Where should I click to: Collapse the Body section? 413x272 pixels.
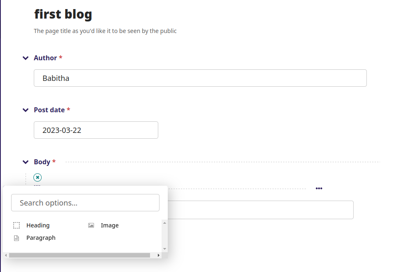coord(26,162)
